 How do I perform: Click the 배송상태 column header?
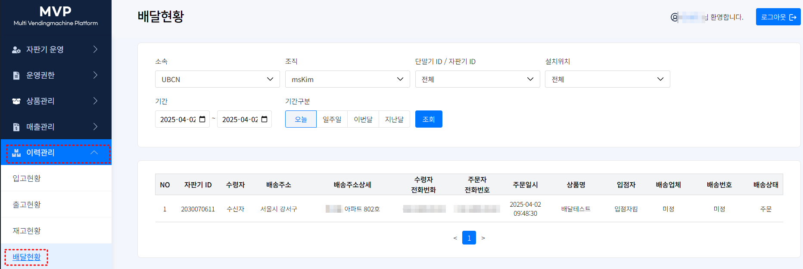tap(766, 185)
